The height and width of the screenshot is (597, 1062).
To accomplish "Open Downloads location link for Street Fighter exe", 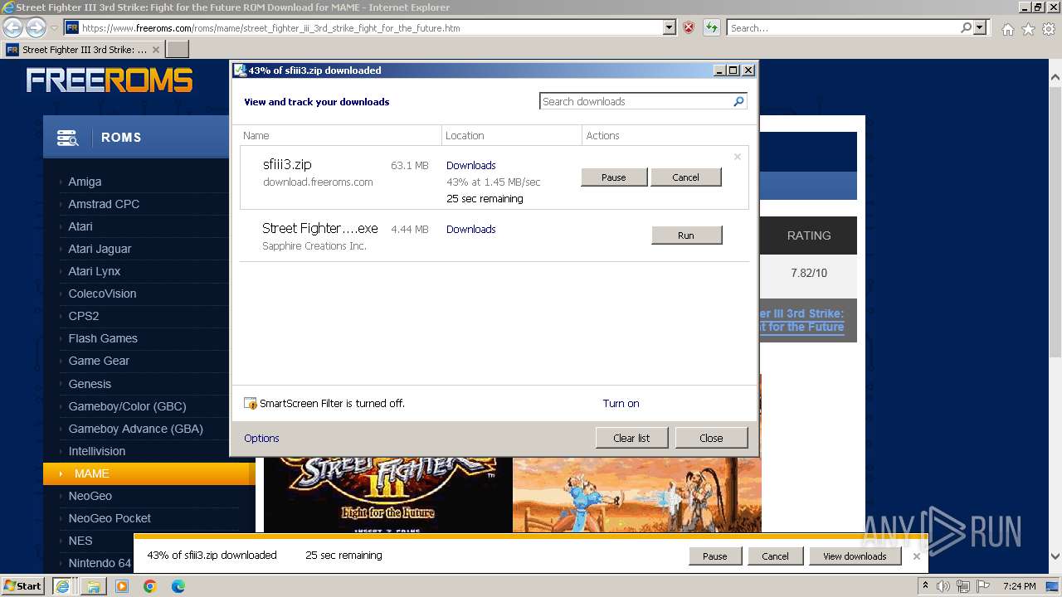I will click(x=470, y=229).
